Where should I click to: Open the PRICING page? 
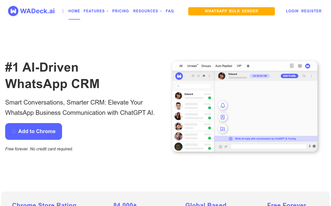[x=121, y=11]
